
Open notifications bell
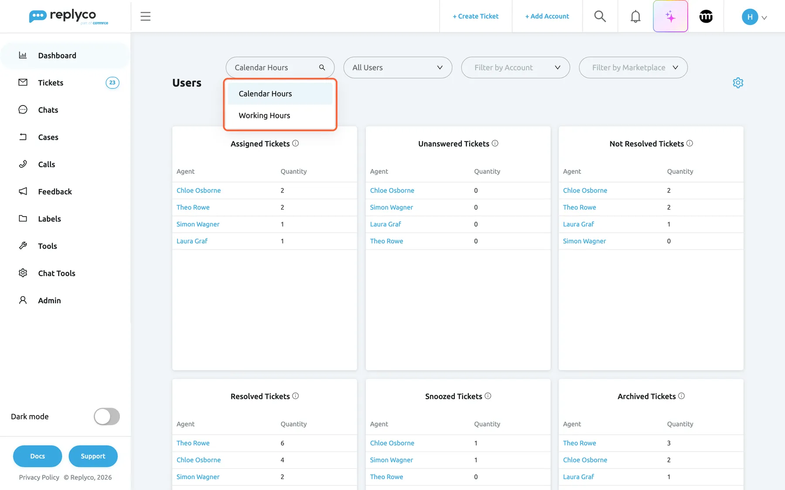635,17
